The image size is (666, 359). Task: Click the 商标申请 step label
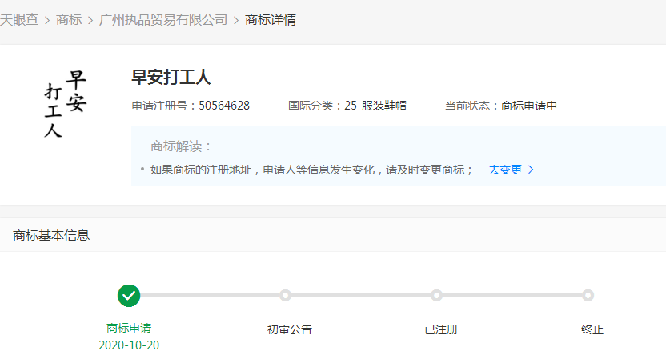point(129,328)
